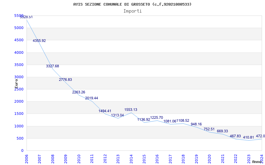Click the 1553.13 peak label
Screen dimensions: 265x165
[131, 110]
